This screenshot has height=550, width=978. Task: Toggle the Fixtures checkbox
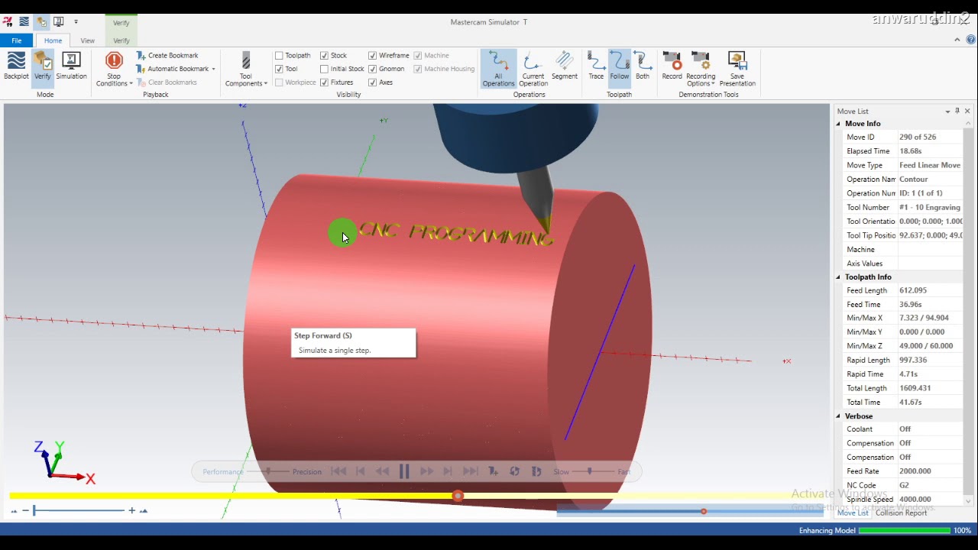coord(325,82)
